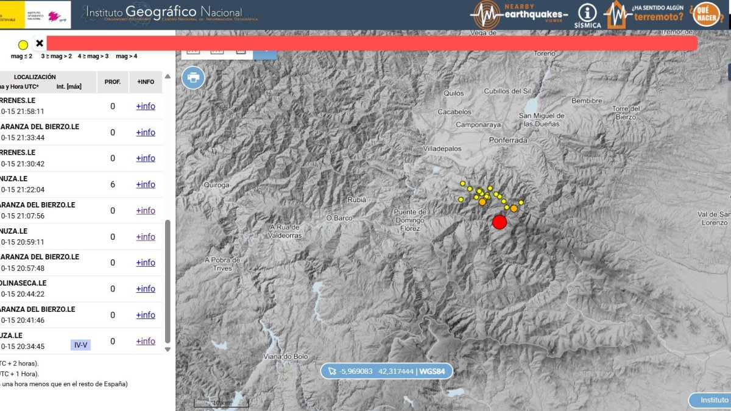
Task: Click the WGS84 coordinate system label
Action: click(433, 371)
